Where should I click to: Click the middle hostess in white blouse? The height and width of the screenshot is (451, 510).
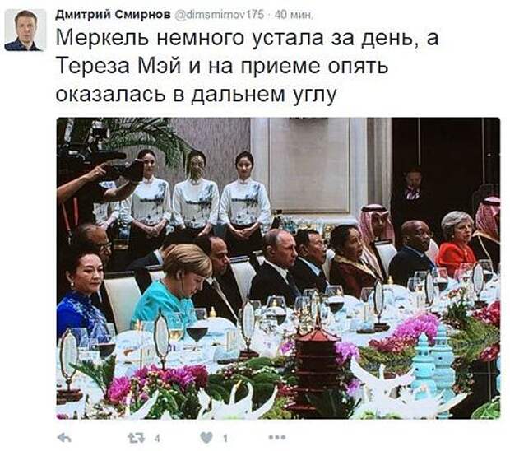pyautogui.click(x=196, y=193)
